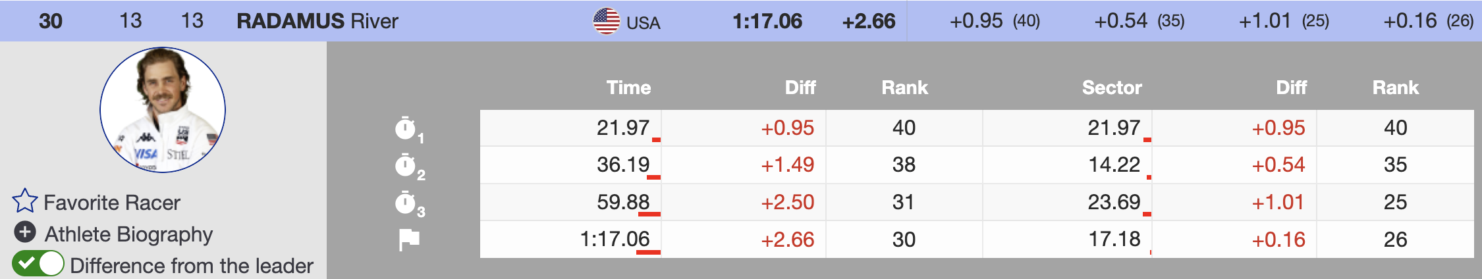
Task: Click the USA flag icon
Action: coord(606,21)
